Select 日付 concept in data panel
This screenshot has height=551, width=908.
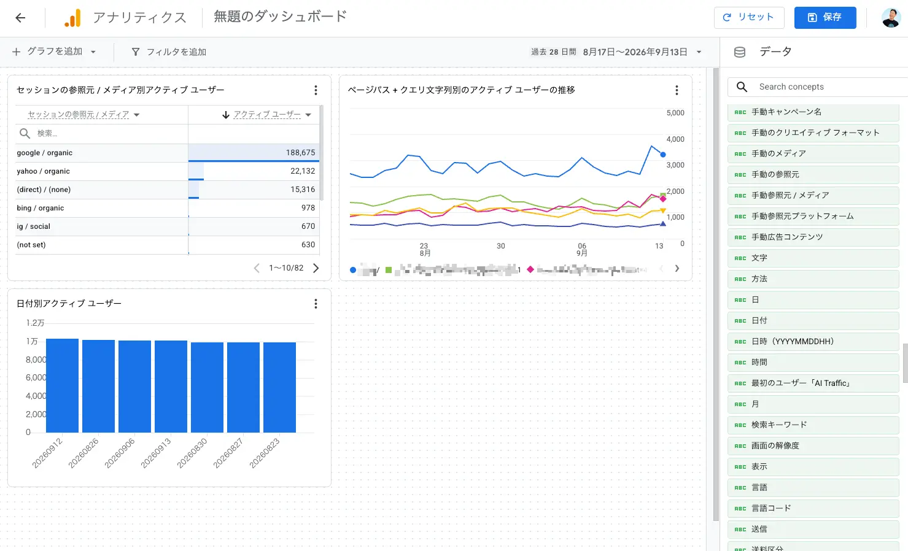click(x=813, y=321)
